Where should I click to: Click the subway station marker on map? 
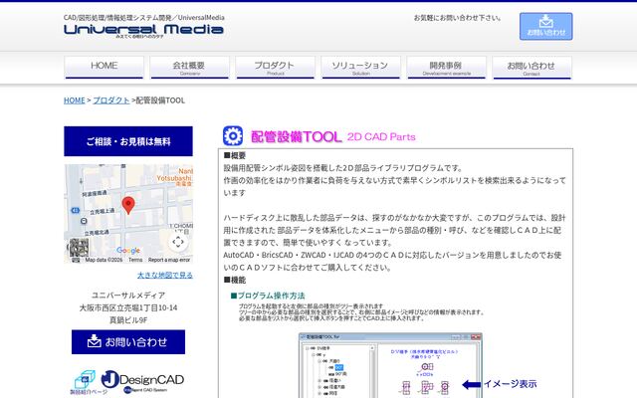pos(84,221)
